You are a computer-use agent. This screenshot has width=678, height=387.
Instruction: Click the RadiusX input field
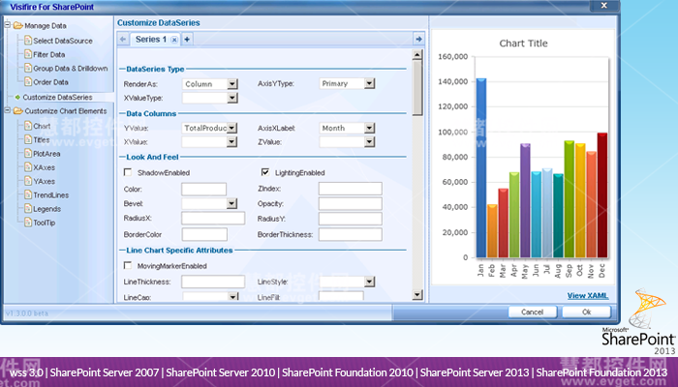click(213, 218)
